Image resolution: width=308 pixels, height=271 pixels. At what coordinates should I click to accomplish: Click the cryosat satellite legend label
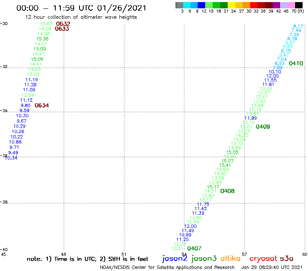(x=263, y=258)
